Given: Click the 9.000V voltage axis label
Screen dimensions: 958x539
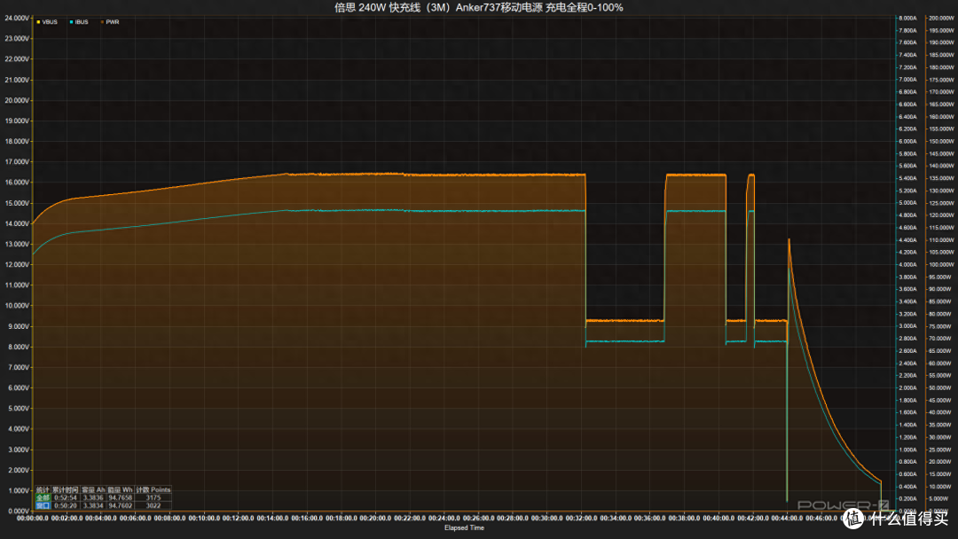Looking at the screenshot, I should point(18,326).
